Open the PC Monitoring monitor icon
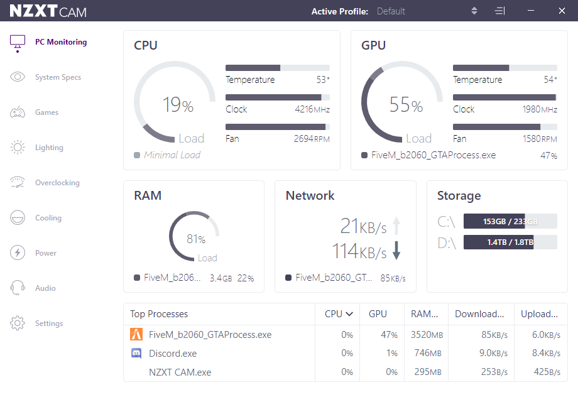Viewport: 578px width, 402px height. [x=18, y=42]
